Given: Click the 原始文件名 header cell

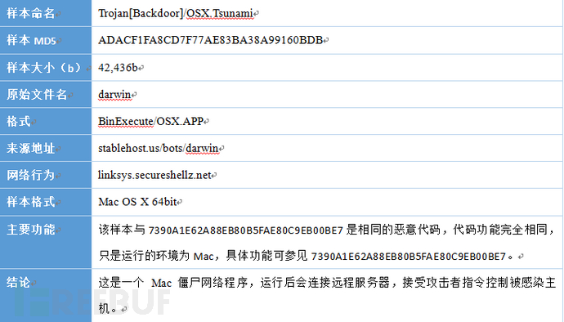Looking at the screenshot, I should [x=46, y=94].
